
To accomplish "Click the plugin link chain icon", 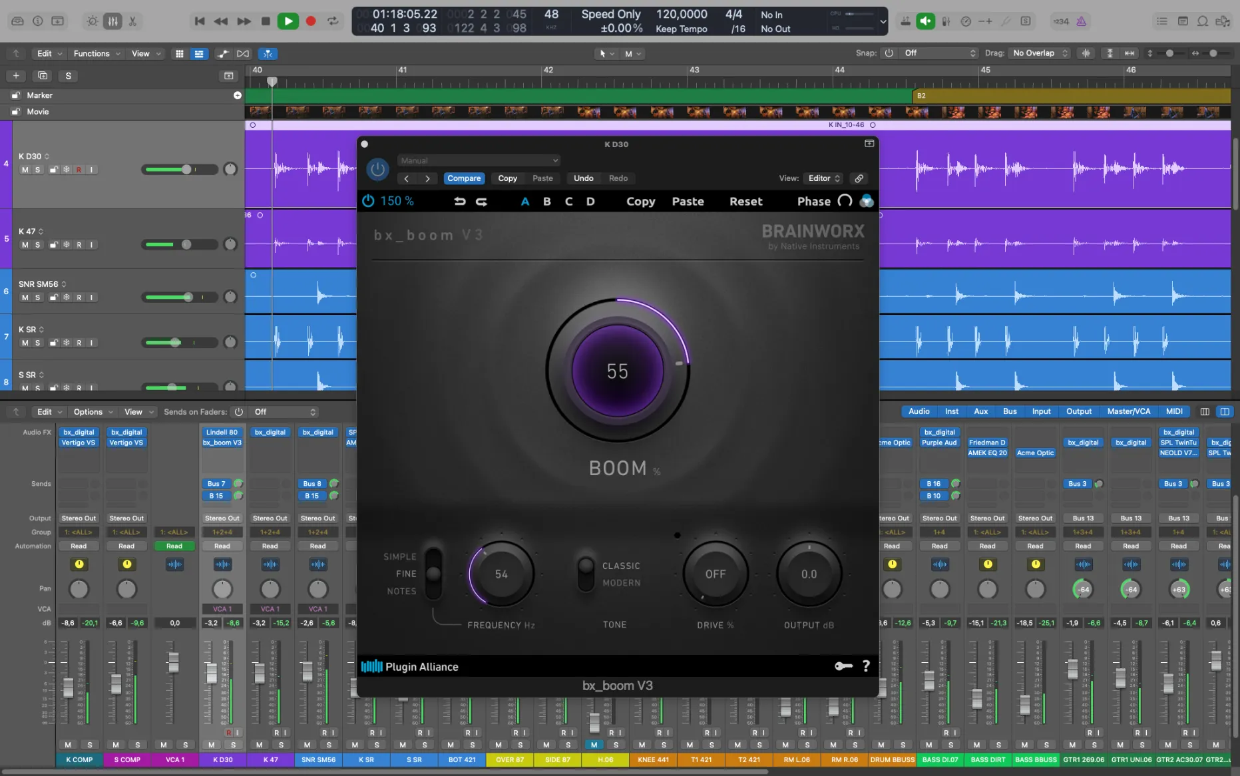I will pyautogui.click(x=859, y=178).
